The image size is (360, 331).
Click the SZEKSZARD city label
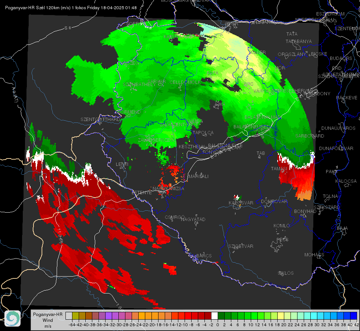(x=327, y=207)
